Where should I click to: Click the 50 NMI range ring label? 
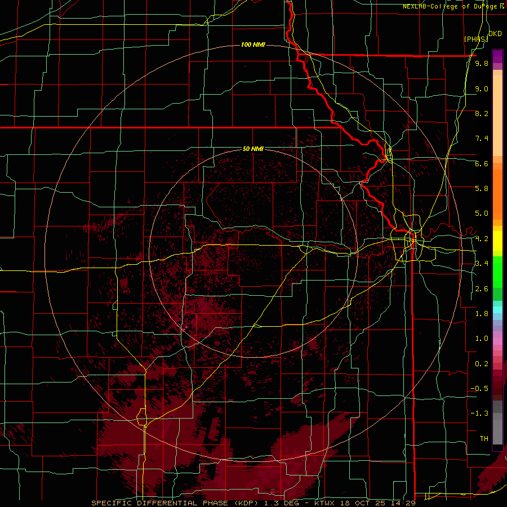point(253,149)
